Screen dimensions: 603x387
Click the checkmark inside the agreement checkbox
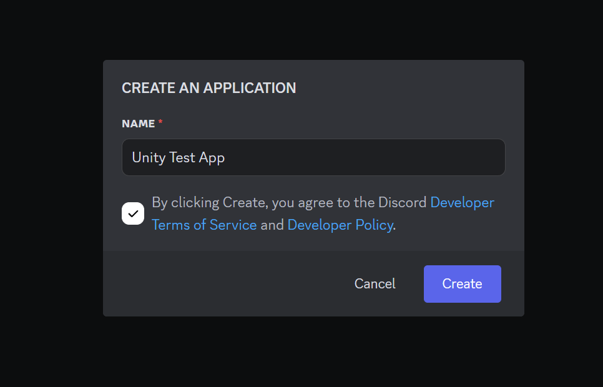(133, 213)
